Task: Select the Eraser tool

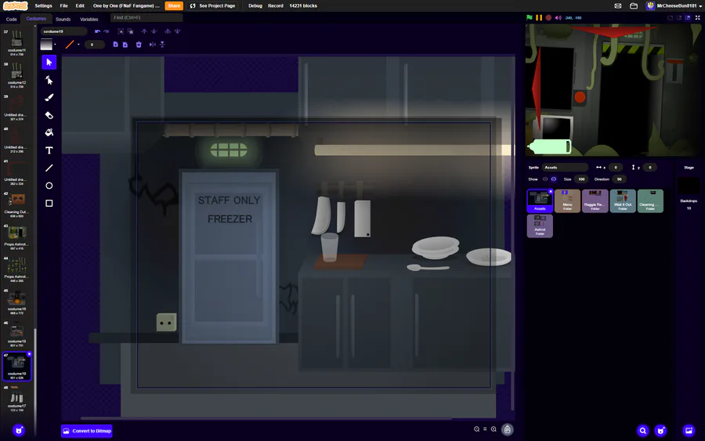Action: [49, 115]
